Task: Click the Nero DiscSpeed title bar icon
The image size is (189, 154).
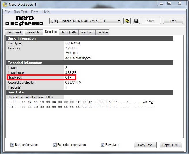Action: tap(5, 5)
